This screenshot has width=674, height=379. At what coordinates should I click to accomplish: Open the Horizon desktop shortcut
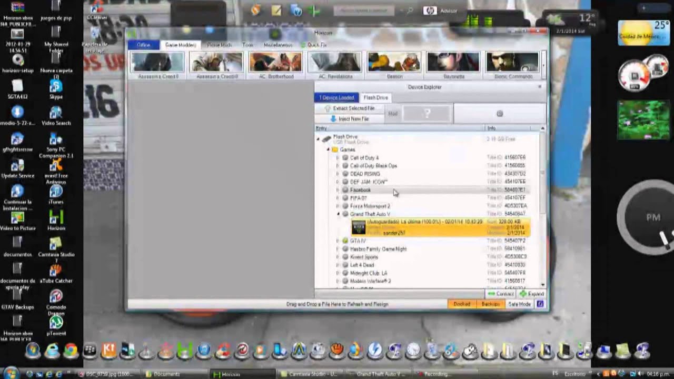click(x=56, y=220)
